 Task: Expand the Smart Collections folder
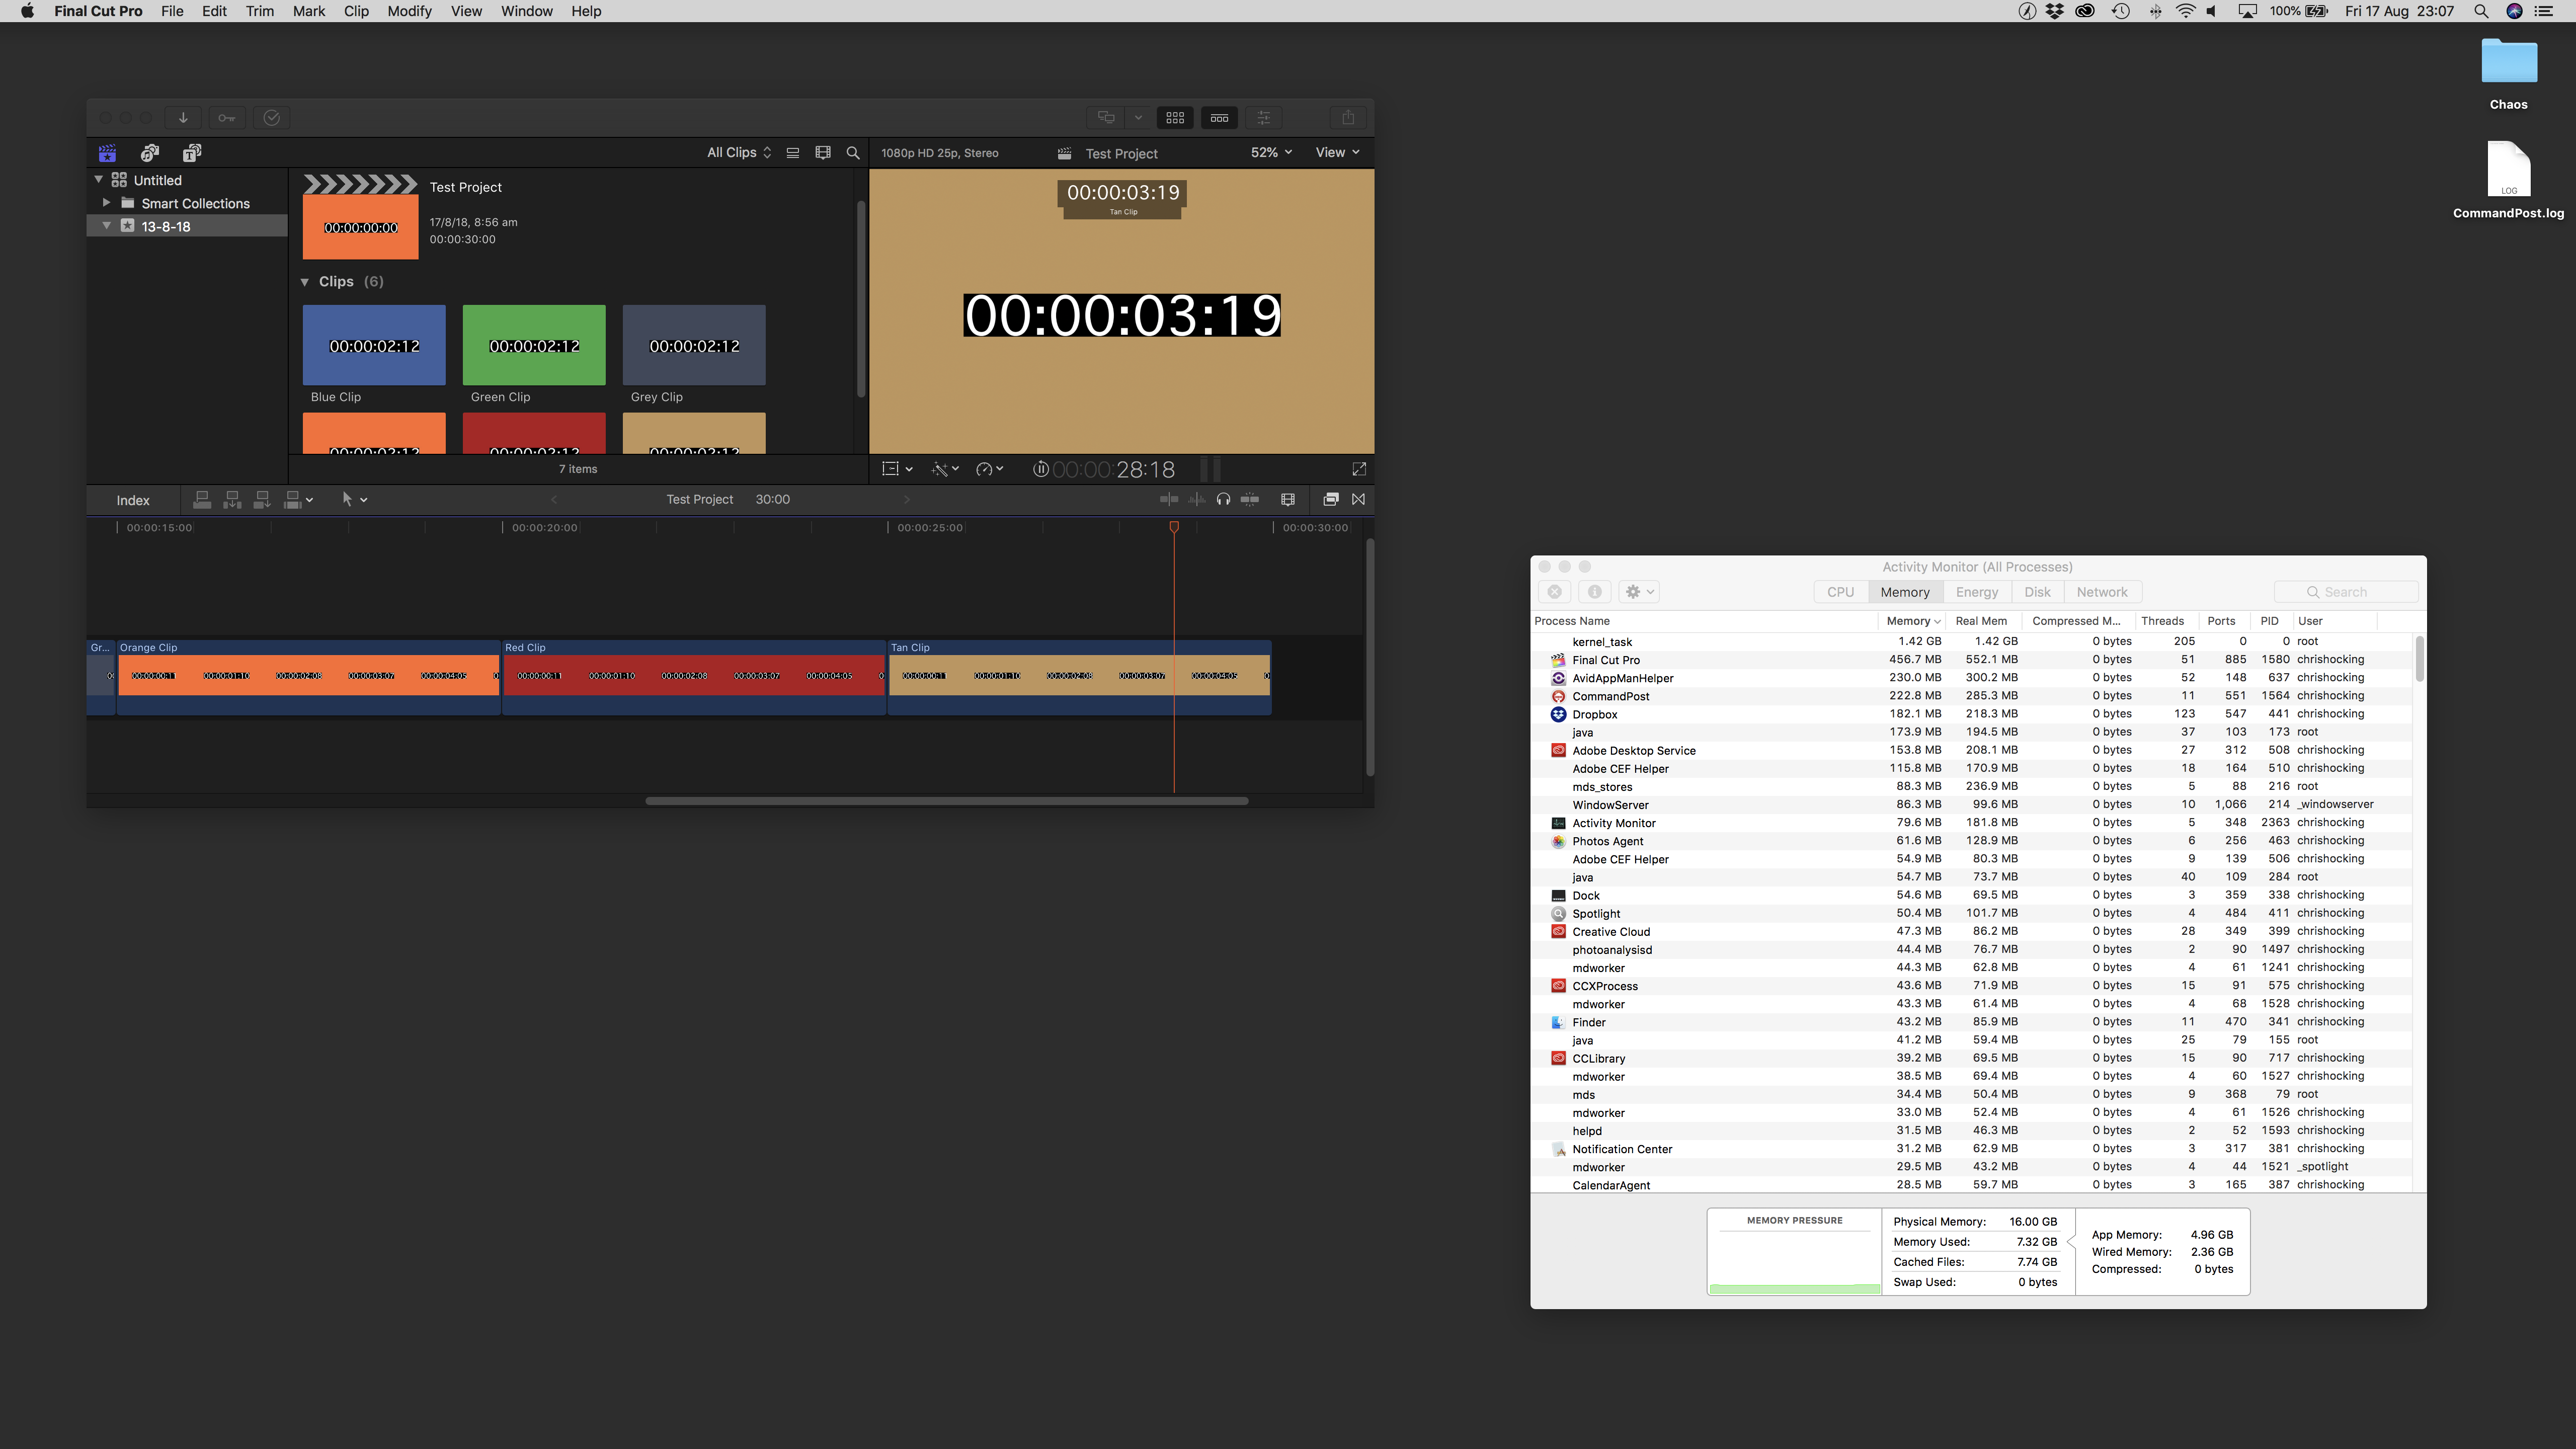pyautogui.click(x=106, y=202)
